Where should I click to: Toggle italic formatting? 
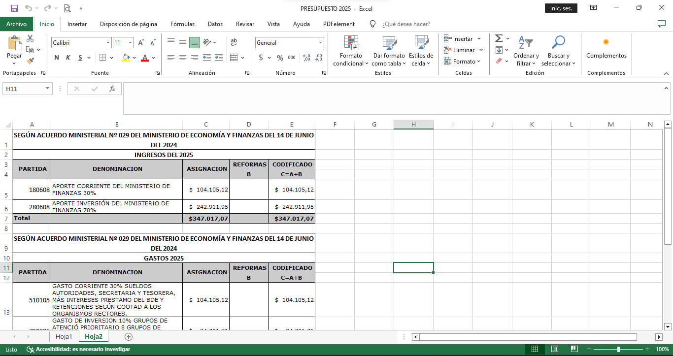[68, 58]
